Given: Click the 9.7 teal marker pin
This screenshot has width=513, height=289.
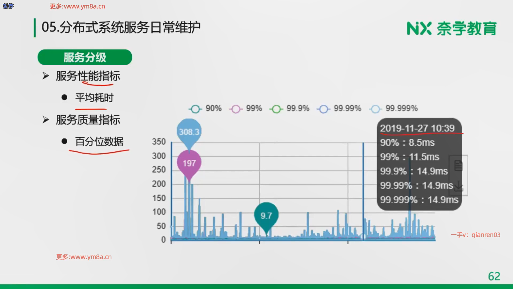Looking at the screenshot, I should pyautogui.click(x=266, y=215).
